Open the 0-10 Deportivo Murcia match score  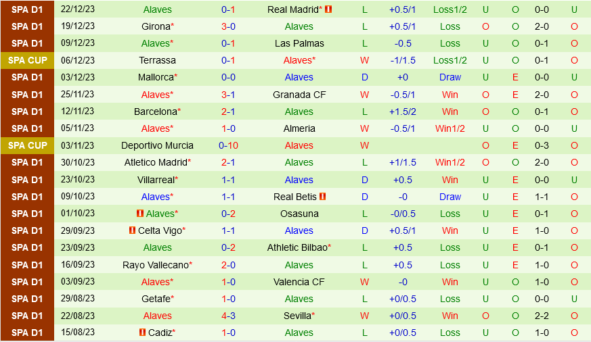(228, 145)
